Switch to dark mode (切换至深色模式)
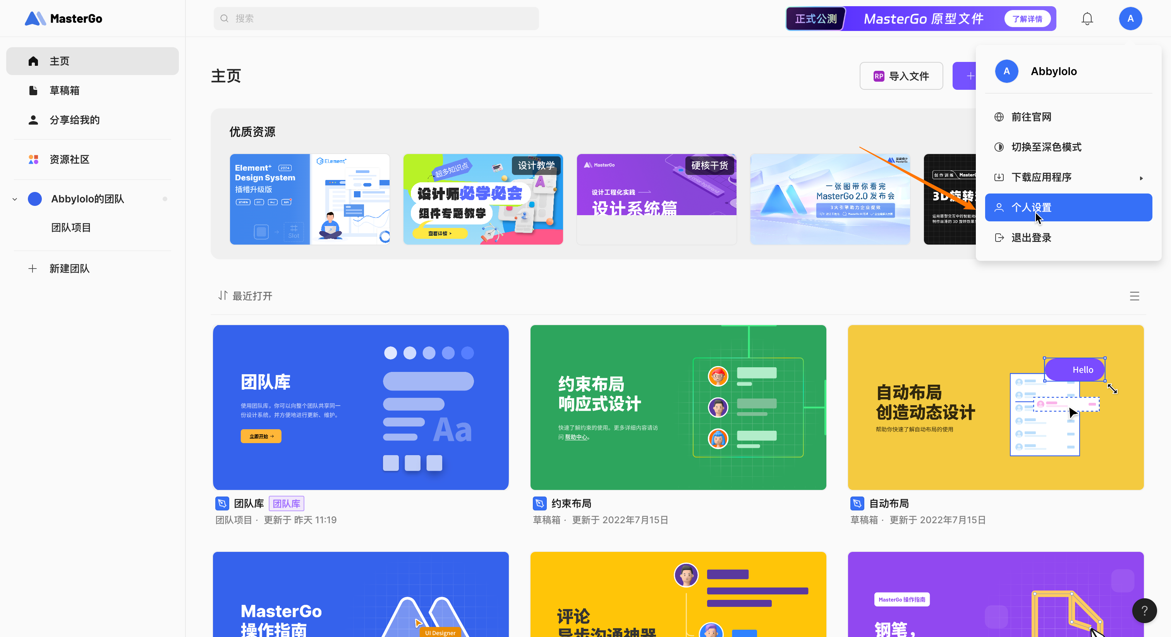 1046,147
